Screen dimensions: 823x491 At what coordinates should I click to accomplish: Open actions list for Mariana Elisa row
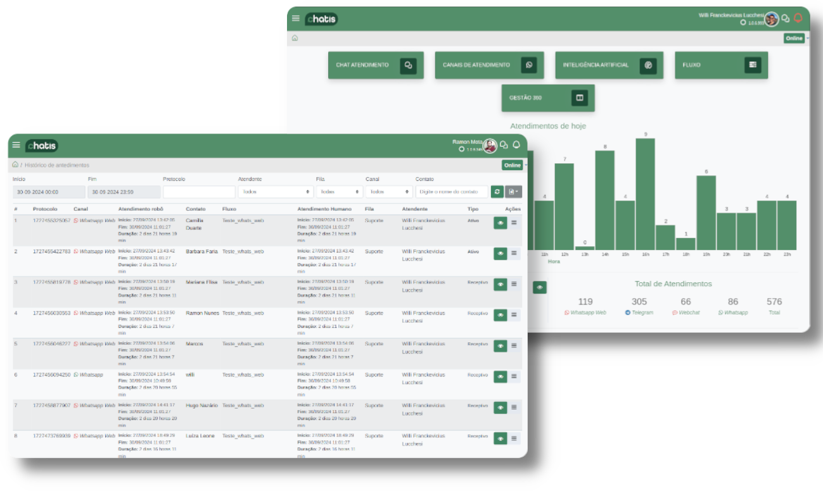click(x=514, y=284)
